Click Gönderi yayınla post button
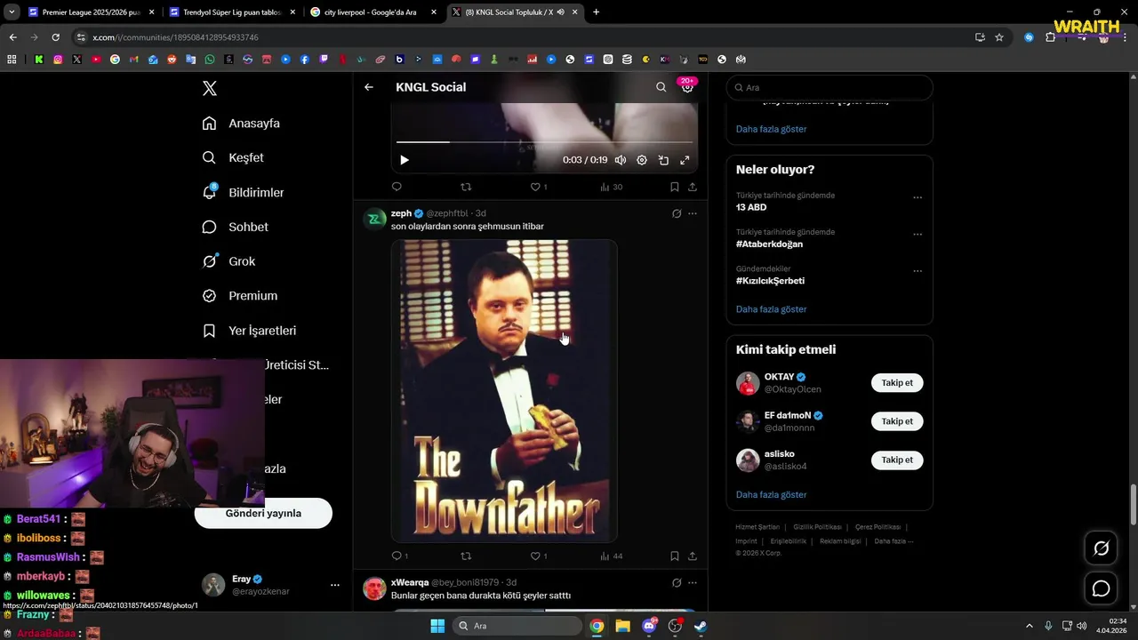This screenshot has width=1138, height=640. click(263, 513)
